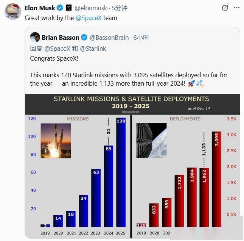Screen dimensions: 244x241
Task: Follow the @SpaceX mention in "Great work" text
Action: click(x=89, y=18)
